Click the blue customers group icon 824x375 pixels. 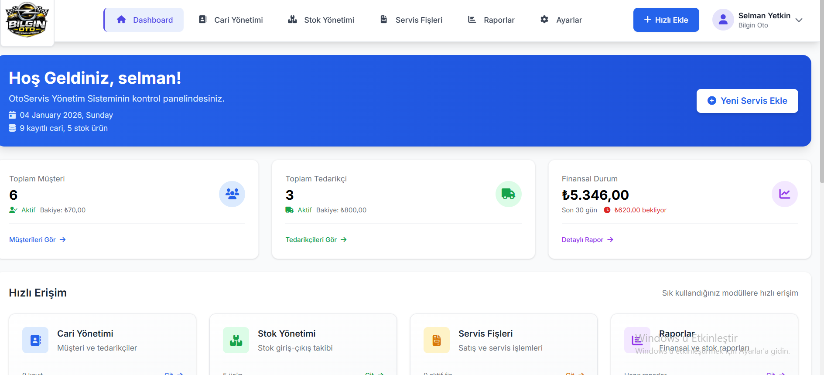tap(232, 194)
